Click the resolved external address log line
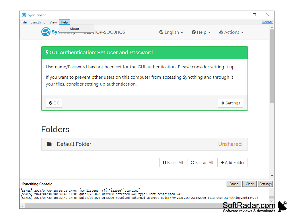The width and height of the screenshot is (294, 220). point(139,198)
